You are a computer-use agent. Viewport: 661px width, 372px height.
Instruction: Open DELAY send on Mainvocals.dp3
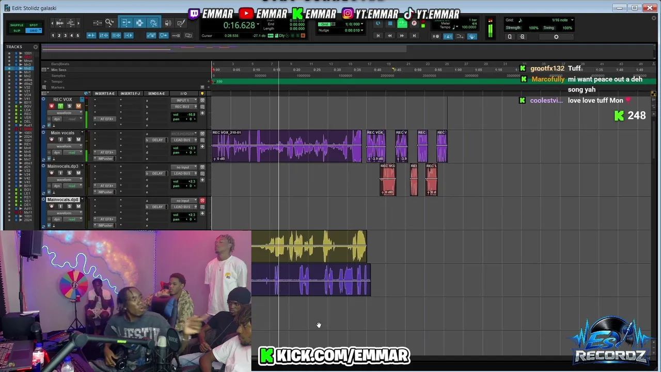(158, 173)
